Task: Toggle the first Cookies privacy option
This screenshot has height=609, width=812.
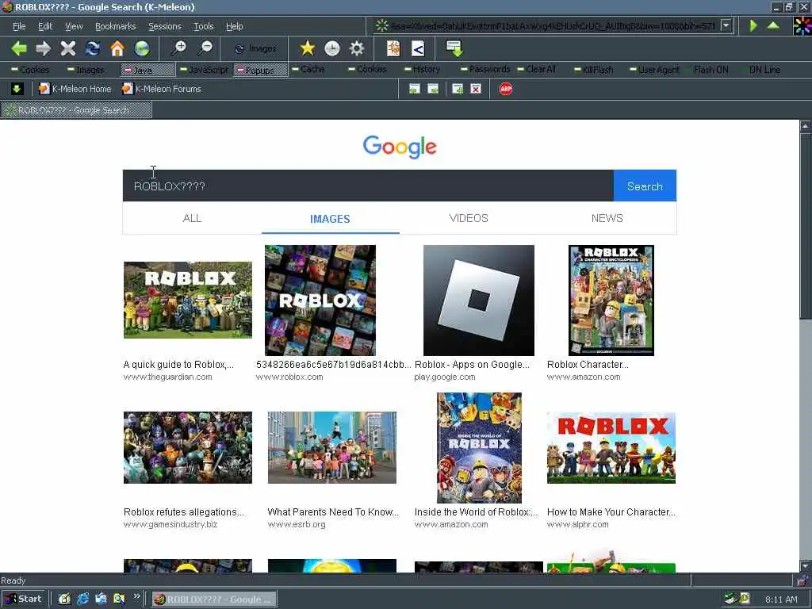Action: [x=30, y=70]
